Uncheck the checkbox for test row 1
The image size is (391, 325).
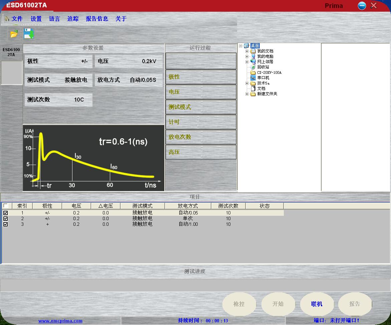[x=6, y=213]
